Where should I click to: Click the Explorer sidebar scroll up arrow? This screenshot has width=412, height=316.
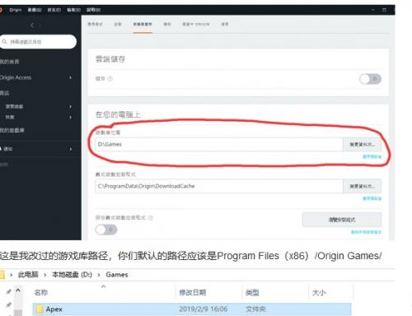pyautogui.click(x=18, y=290)
